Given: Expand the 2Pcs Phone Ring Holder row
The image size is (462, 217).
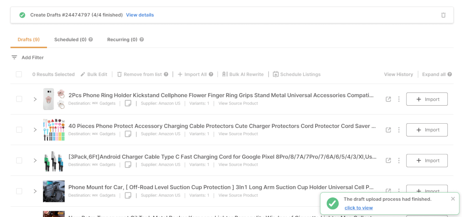Looking at the screenshot, I should (35, 99).
